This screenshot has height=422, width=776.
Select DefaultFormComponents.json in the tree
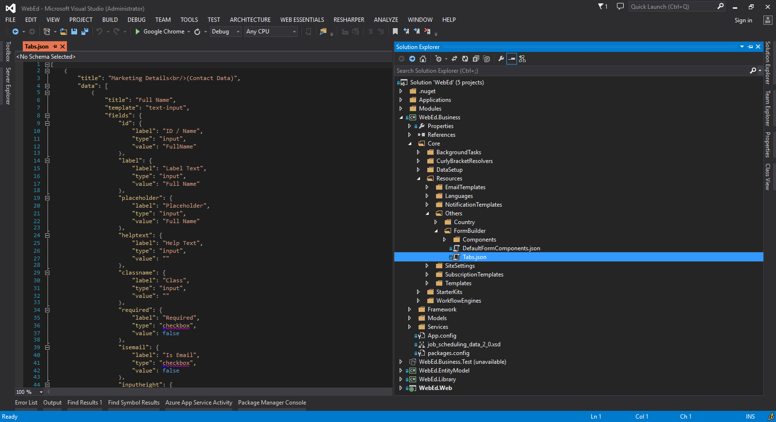click(x=501, y=248)
